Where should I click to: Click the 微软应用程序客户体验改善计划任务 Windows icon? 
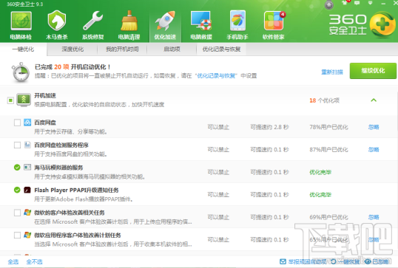(27, 235)
